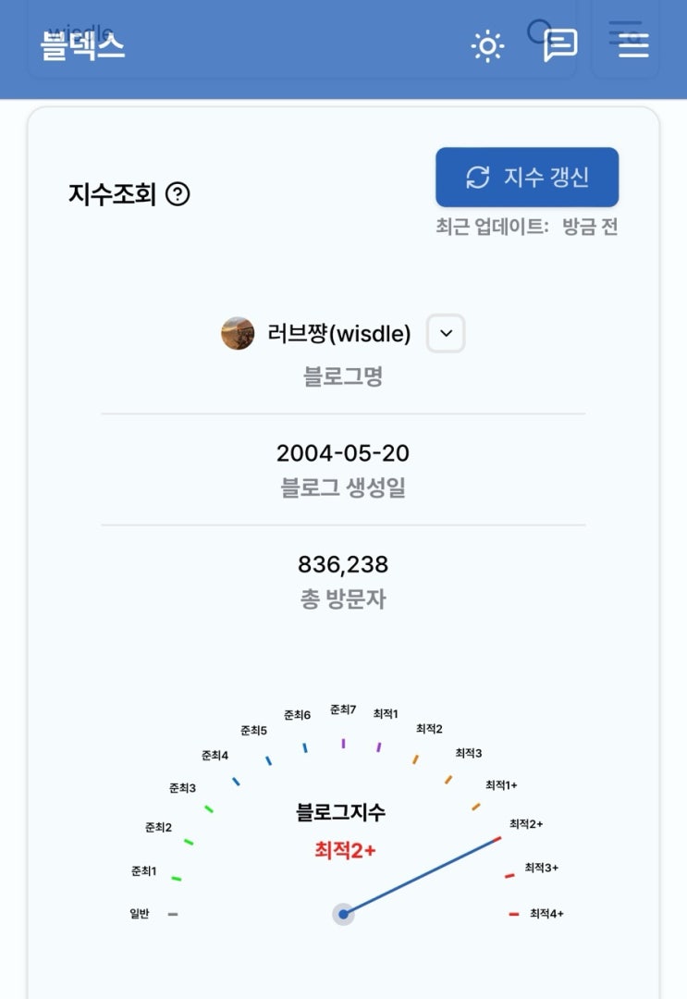This screenshot has width=687, height=999.
Task: Open the 지수조회 help question icon
Action: point(178,194)
